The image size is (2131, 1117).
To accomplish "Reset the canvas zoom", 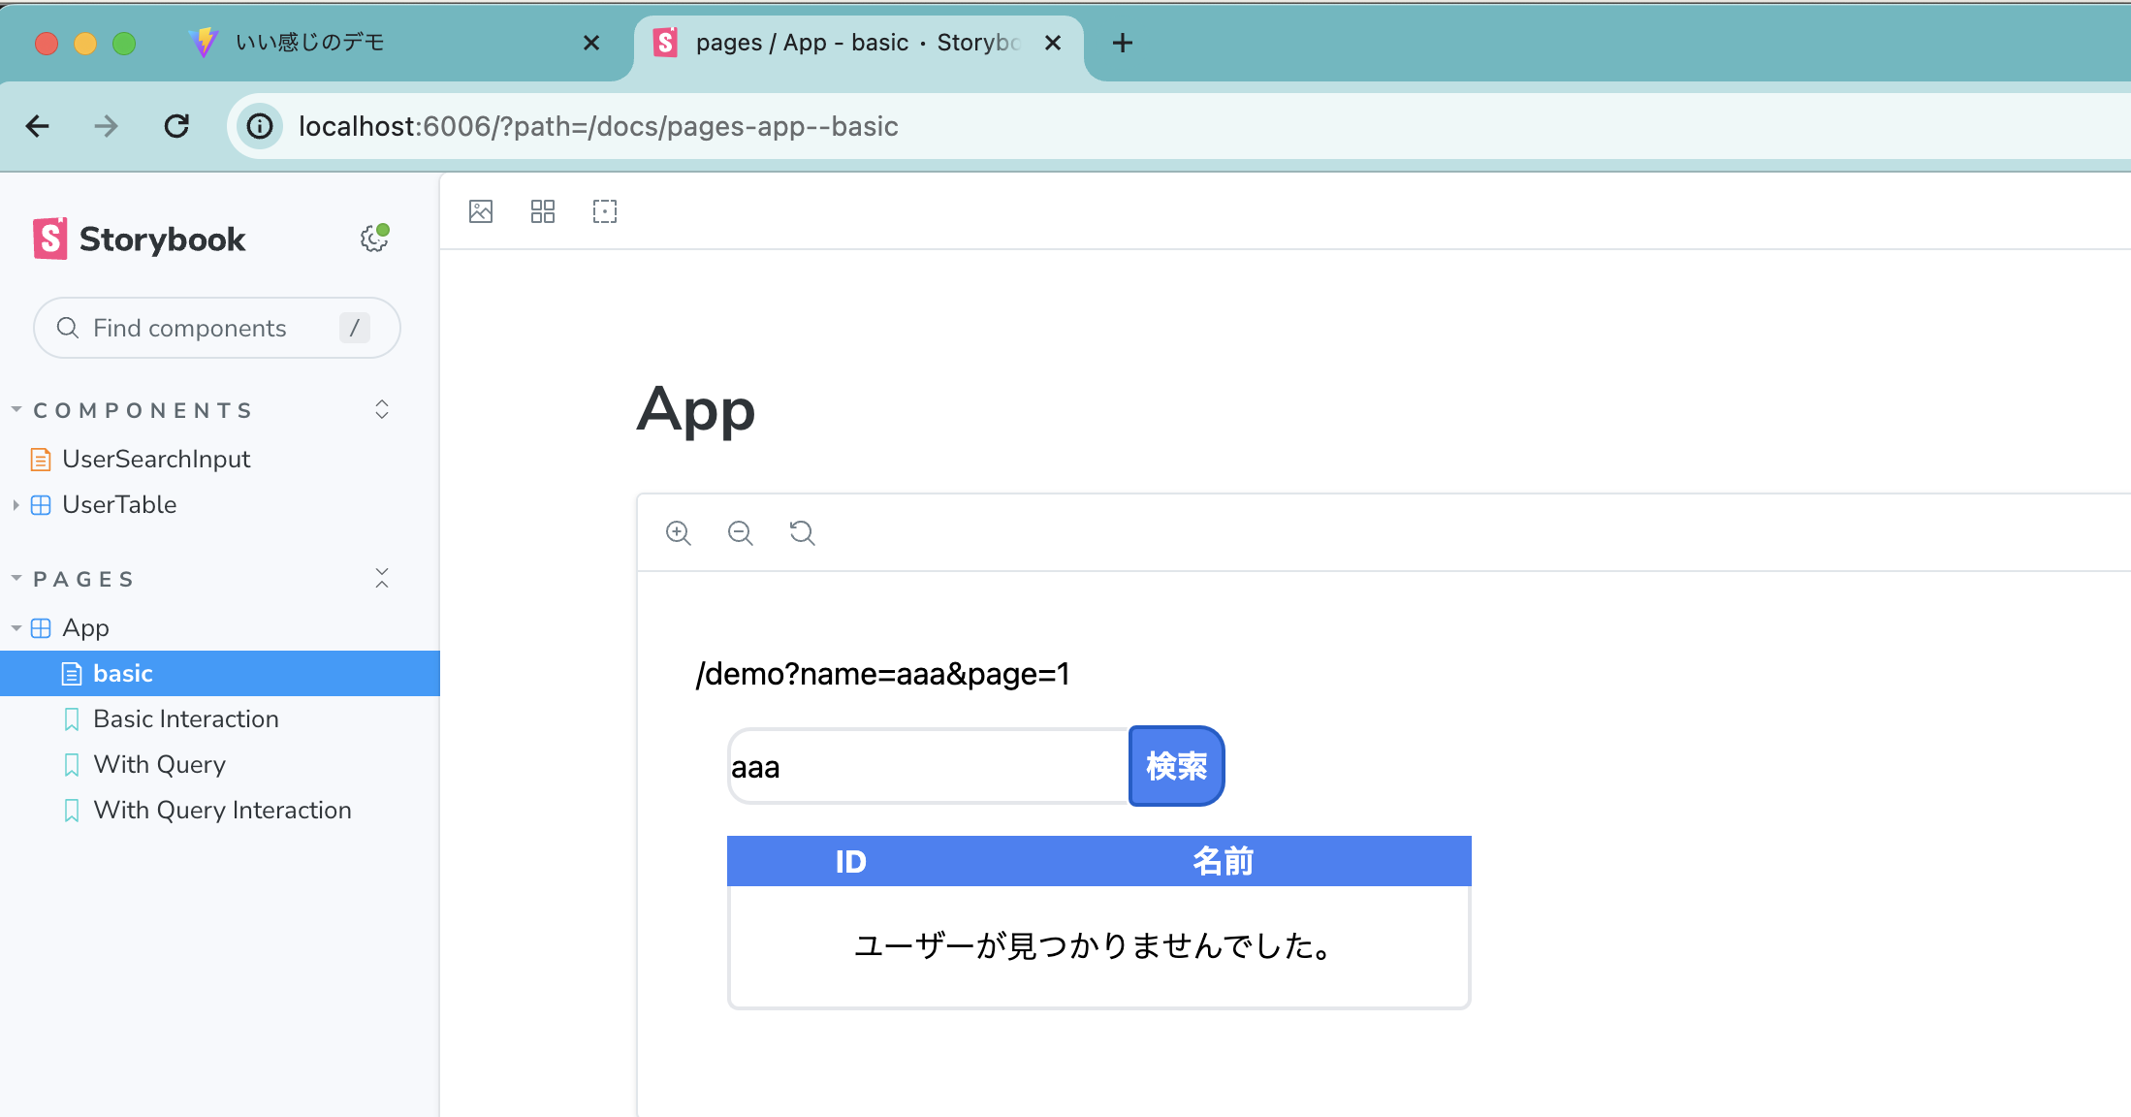I will pyautogui.click(x=802, y=532).
